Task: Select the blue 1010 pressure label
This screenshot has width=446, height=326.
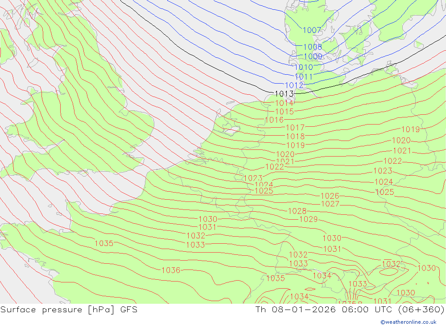Action: (303, 67)
